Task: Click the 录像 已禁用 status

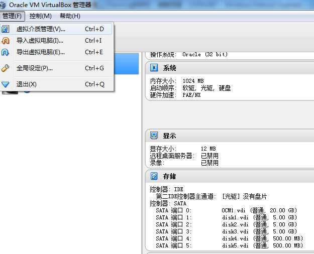Action: pyautogui.click(x=210, y=163)
